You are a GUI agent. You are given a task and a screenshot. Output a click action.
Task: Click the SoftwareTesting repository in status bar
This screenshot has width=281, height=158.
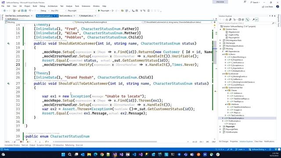[x=257, y=149]
